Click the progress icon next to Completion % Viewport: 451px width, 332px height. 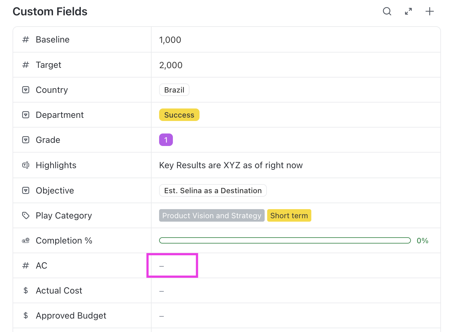26,240
